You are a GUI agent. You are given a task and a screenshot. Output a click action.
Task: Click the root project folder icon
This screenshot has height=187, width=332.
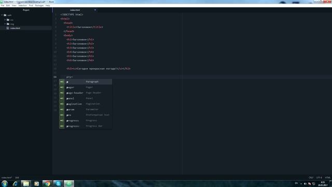tap(5, 15)
